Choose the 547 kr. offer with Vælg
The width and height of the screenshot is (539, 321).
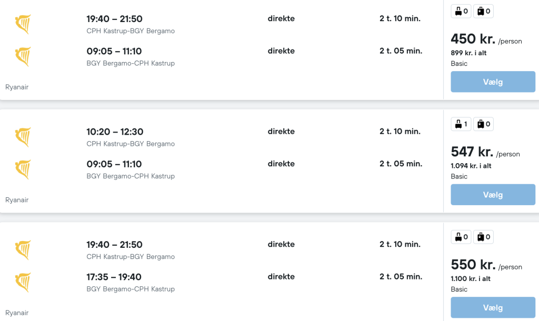click(x=493, y=195)
